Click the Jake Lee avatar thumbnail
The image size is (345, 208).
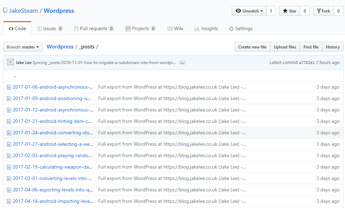[10, 62]
